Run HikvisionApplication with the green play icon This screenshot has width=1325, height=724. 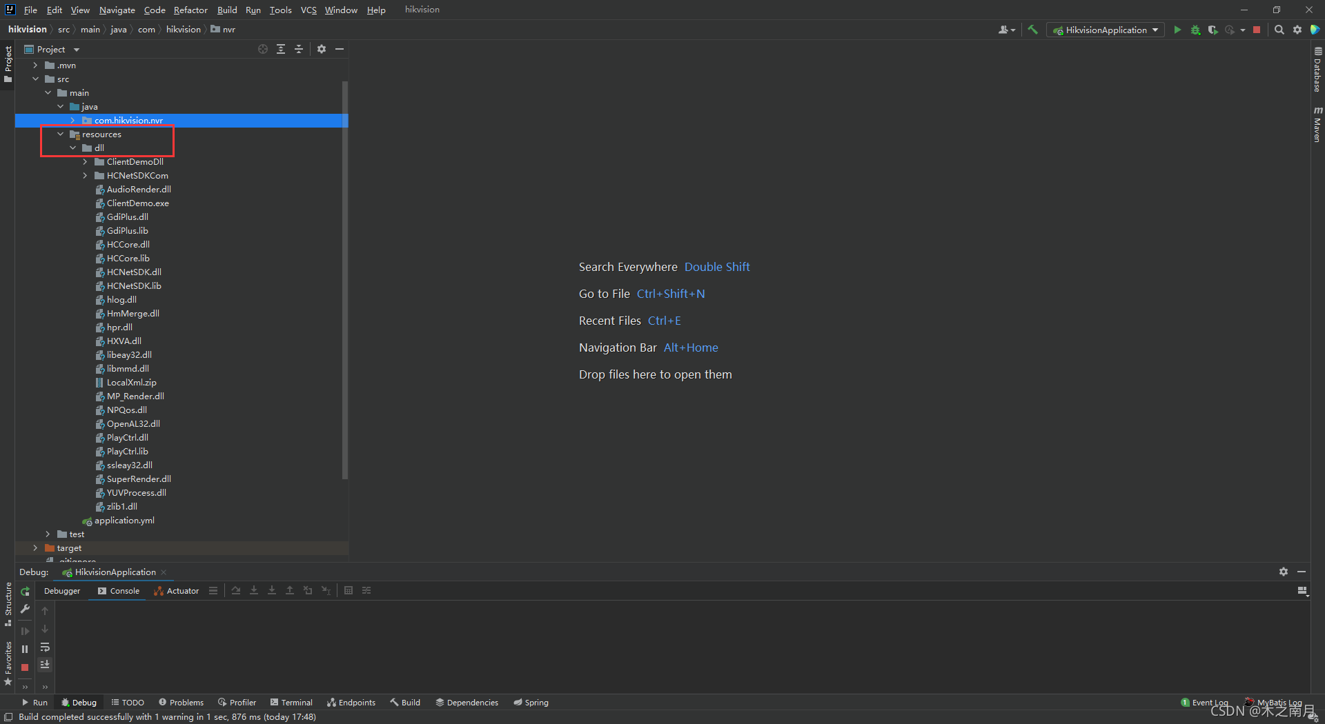[1177, 30]
